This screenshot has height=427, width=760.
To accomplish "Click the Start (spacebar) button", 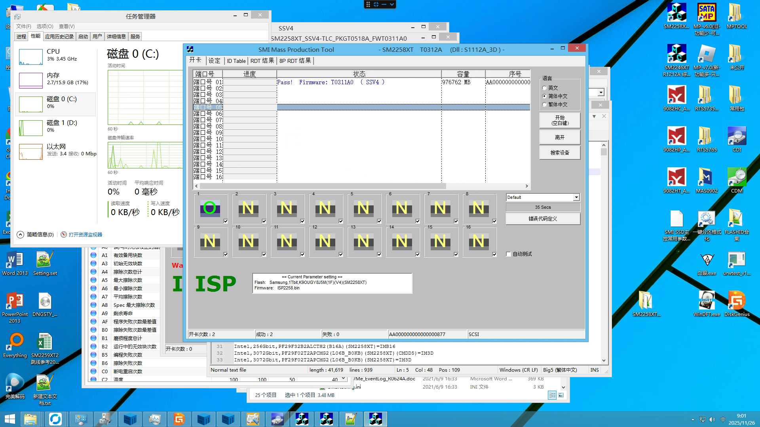I will point(559,120).
